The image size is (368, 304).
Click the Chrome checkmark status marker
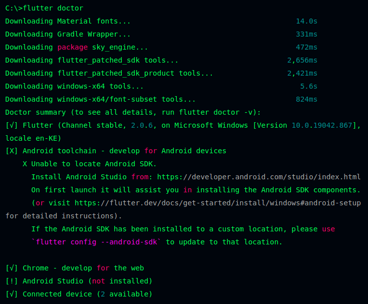12,268
